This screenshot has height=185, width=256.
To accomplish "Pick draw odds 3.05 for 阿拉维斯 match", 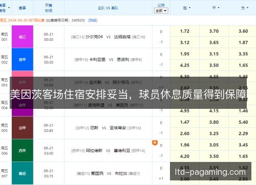I will [214, 145].
